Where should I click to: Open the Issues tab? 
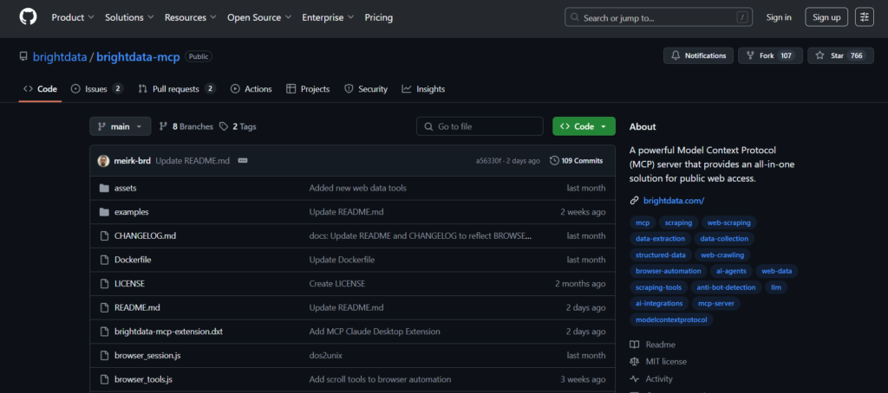97,89
